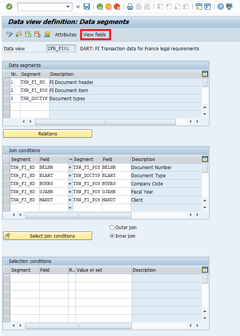Open the command field dropdown arrow
The image size is (240, 336).
(x=69, y=7)
